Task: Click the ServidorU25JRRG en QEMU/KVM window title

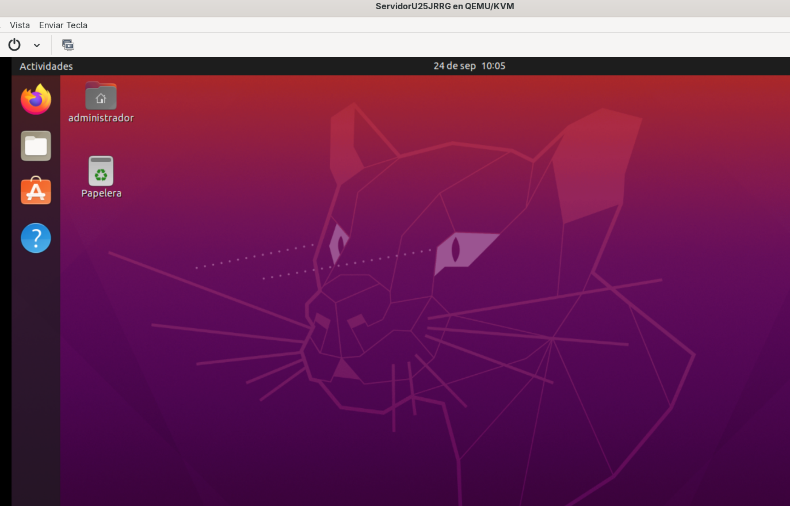Action: (x=445, y=6)
